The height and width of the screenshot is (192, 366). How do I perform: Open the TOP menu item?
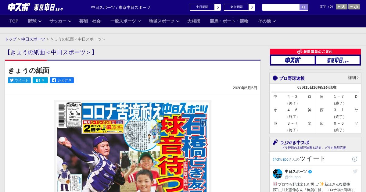(x=14, y=21)
